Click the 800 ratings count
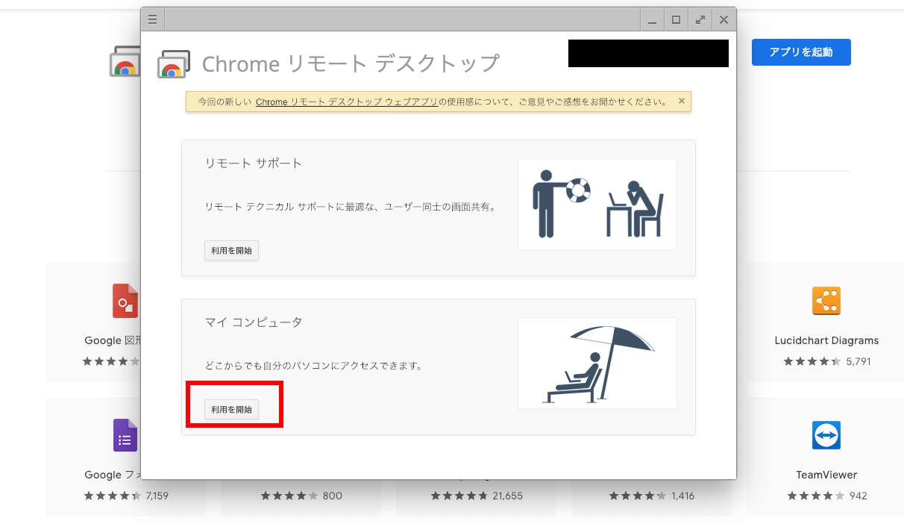 tap(333, 496)
